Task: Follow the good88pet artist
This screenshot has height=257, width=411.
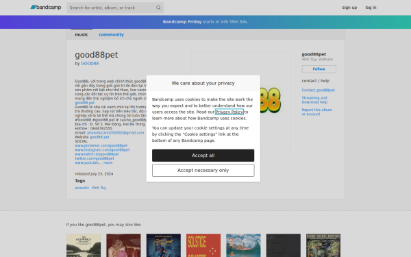Action: (319, 69)
